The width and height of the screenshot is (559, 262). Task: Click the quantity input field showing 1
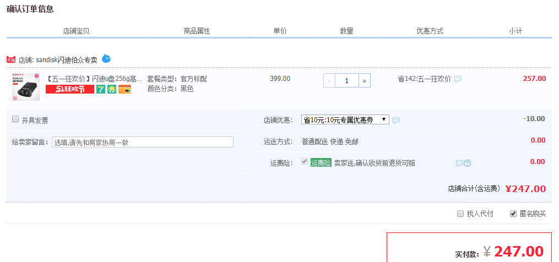(x=347, y=80)
